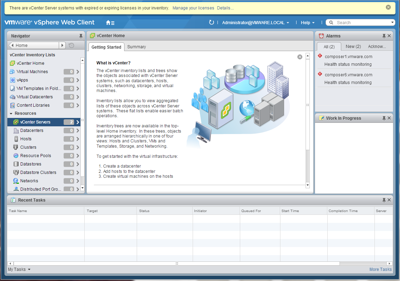This screenshot has width=400, height=281.
Task: Sort by Completion Time column
Action: coord(351,211)
